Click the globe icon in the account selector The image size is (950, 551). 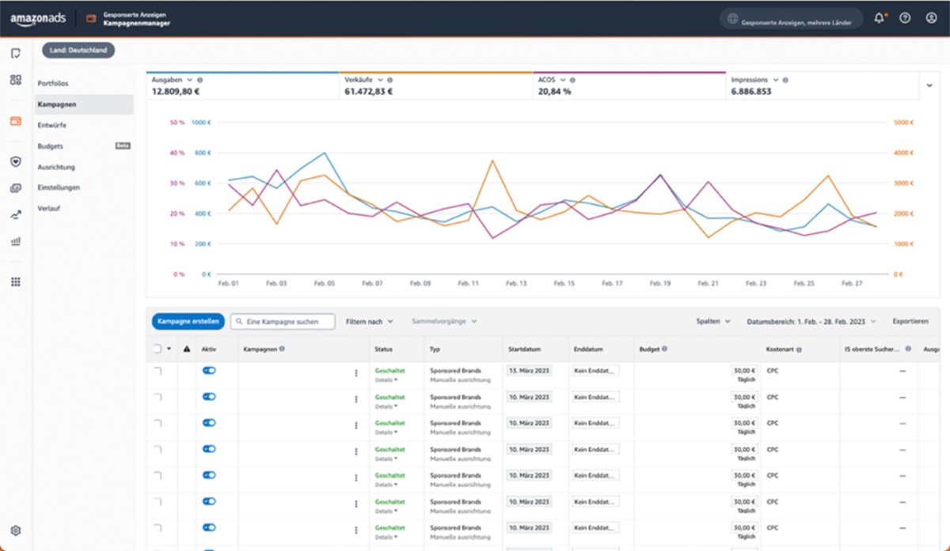tap(732, 18)
